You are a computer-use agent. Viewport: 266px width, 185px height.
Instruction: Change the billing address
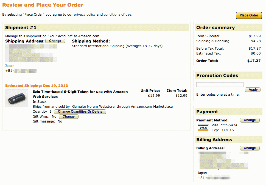tap(250, 148)
